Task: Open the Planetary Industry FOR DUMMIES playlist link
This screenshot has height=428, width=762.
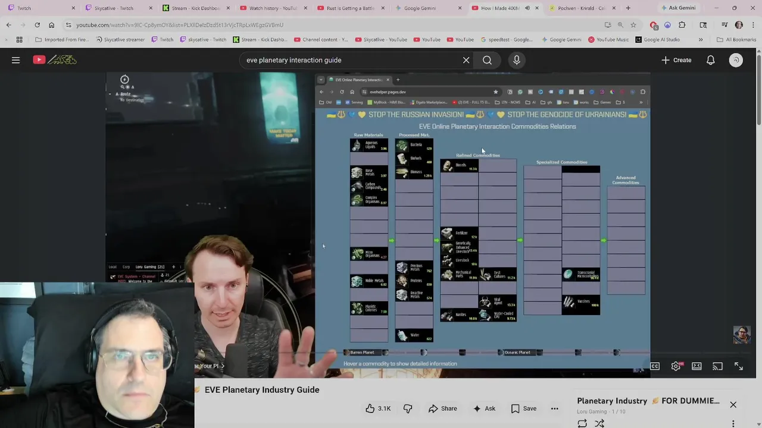Action: (648, 401)
